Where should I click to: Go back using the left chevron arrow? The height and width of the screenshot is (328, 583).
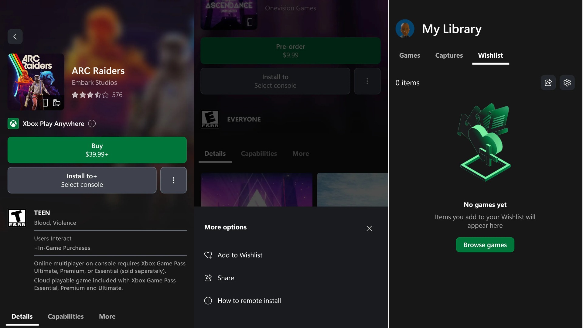click(15, 37)
